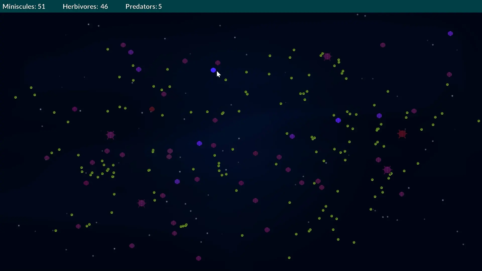Select spiky predator surrounded by pellets near top
The width and height of the screenshot is (482, 271).
pyautogui.click(x=327, y=57)
